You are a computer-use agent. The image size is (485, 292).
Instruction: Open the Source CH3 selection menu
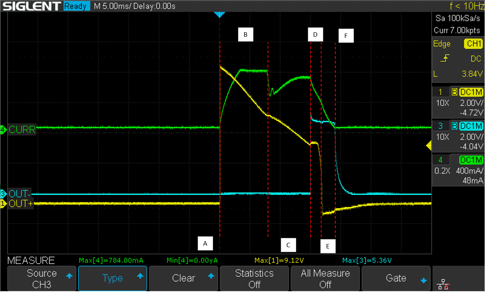(41, 279)
